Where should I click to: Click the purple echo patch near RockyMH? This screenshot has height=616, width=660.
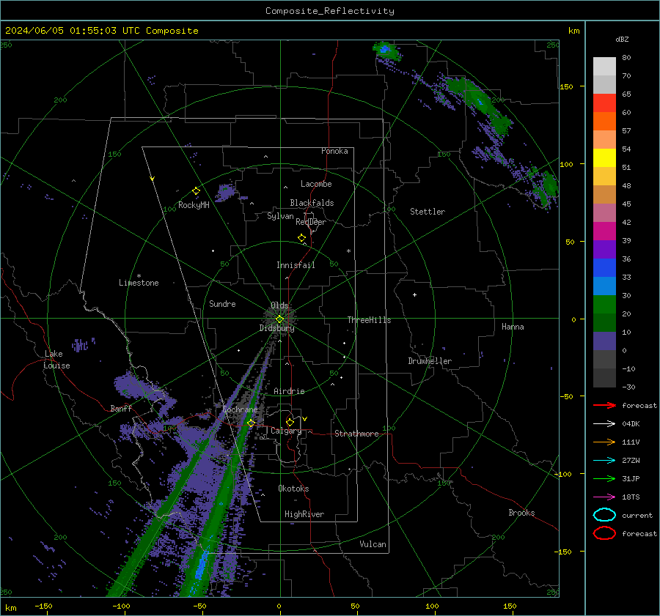pyautogui.click(x=225, y=192)
